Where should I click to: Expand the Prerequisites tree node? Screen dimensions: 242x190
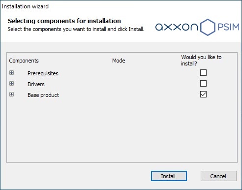pos(11,72)
